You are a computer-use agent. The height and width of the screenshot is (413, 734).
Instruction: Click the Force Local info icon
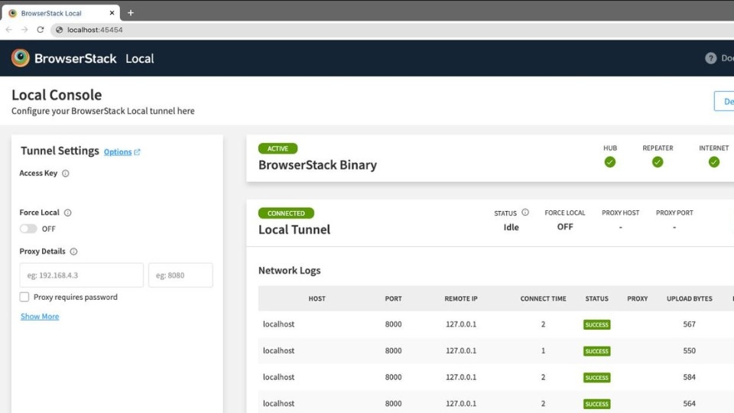coord(68,213)
